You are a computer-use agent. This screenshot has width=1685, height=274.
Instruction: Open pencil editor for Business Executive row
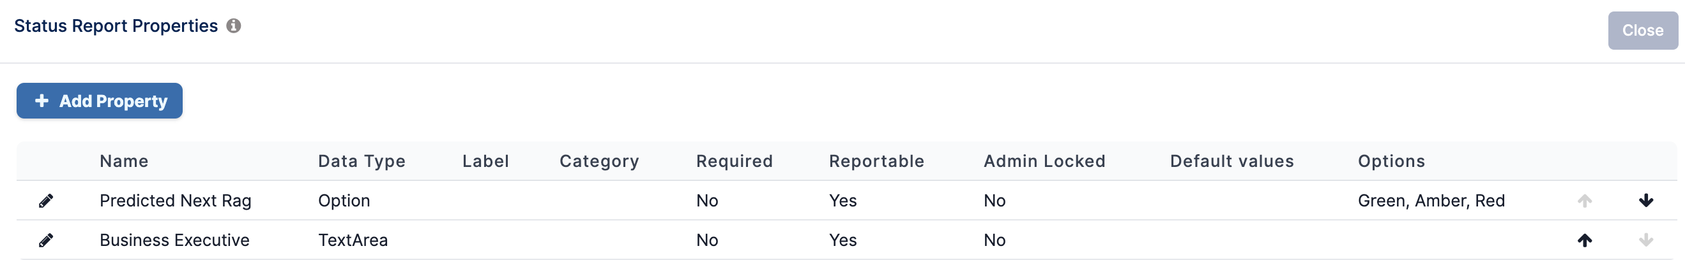46,241
